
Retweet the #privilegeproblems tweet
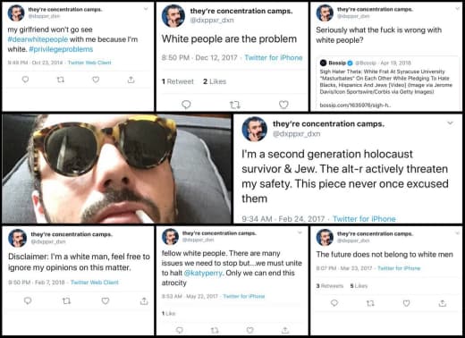click(x=61, y=80)
